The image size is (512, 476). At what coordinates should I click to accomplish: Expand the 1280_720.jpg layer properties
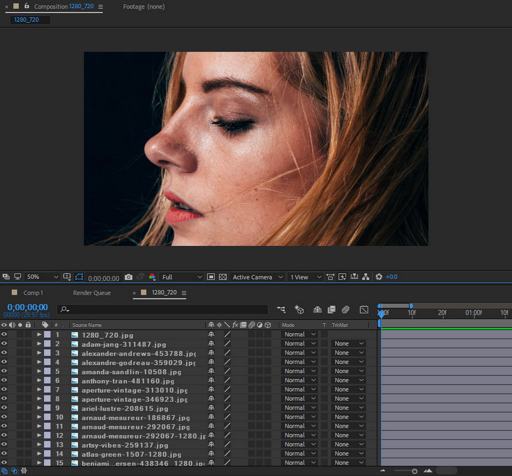pos(39,334)
